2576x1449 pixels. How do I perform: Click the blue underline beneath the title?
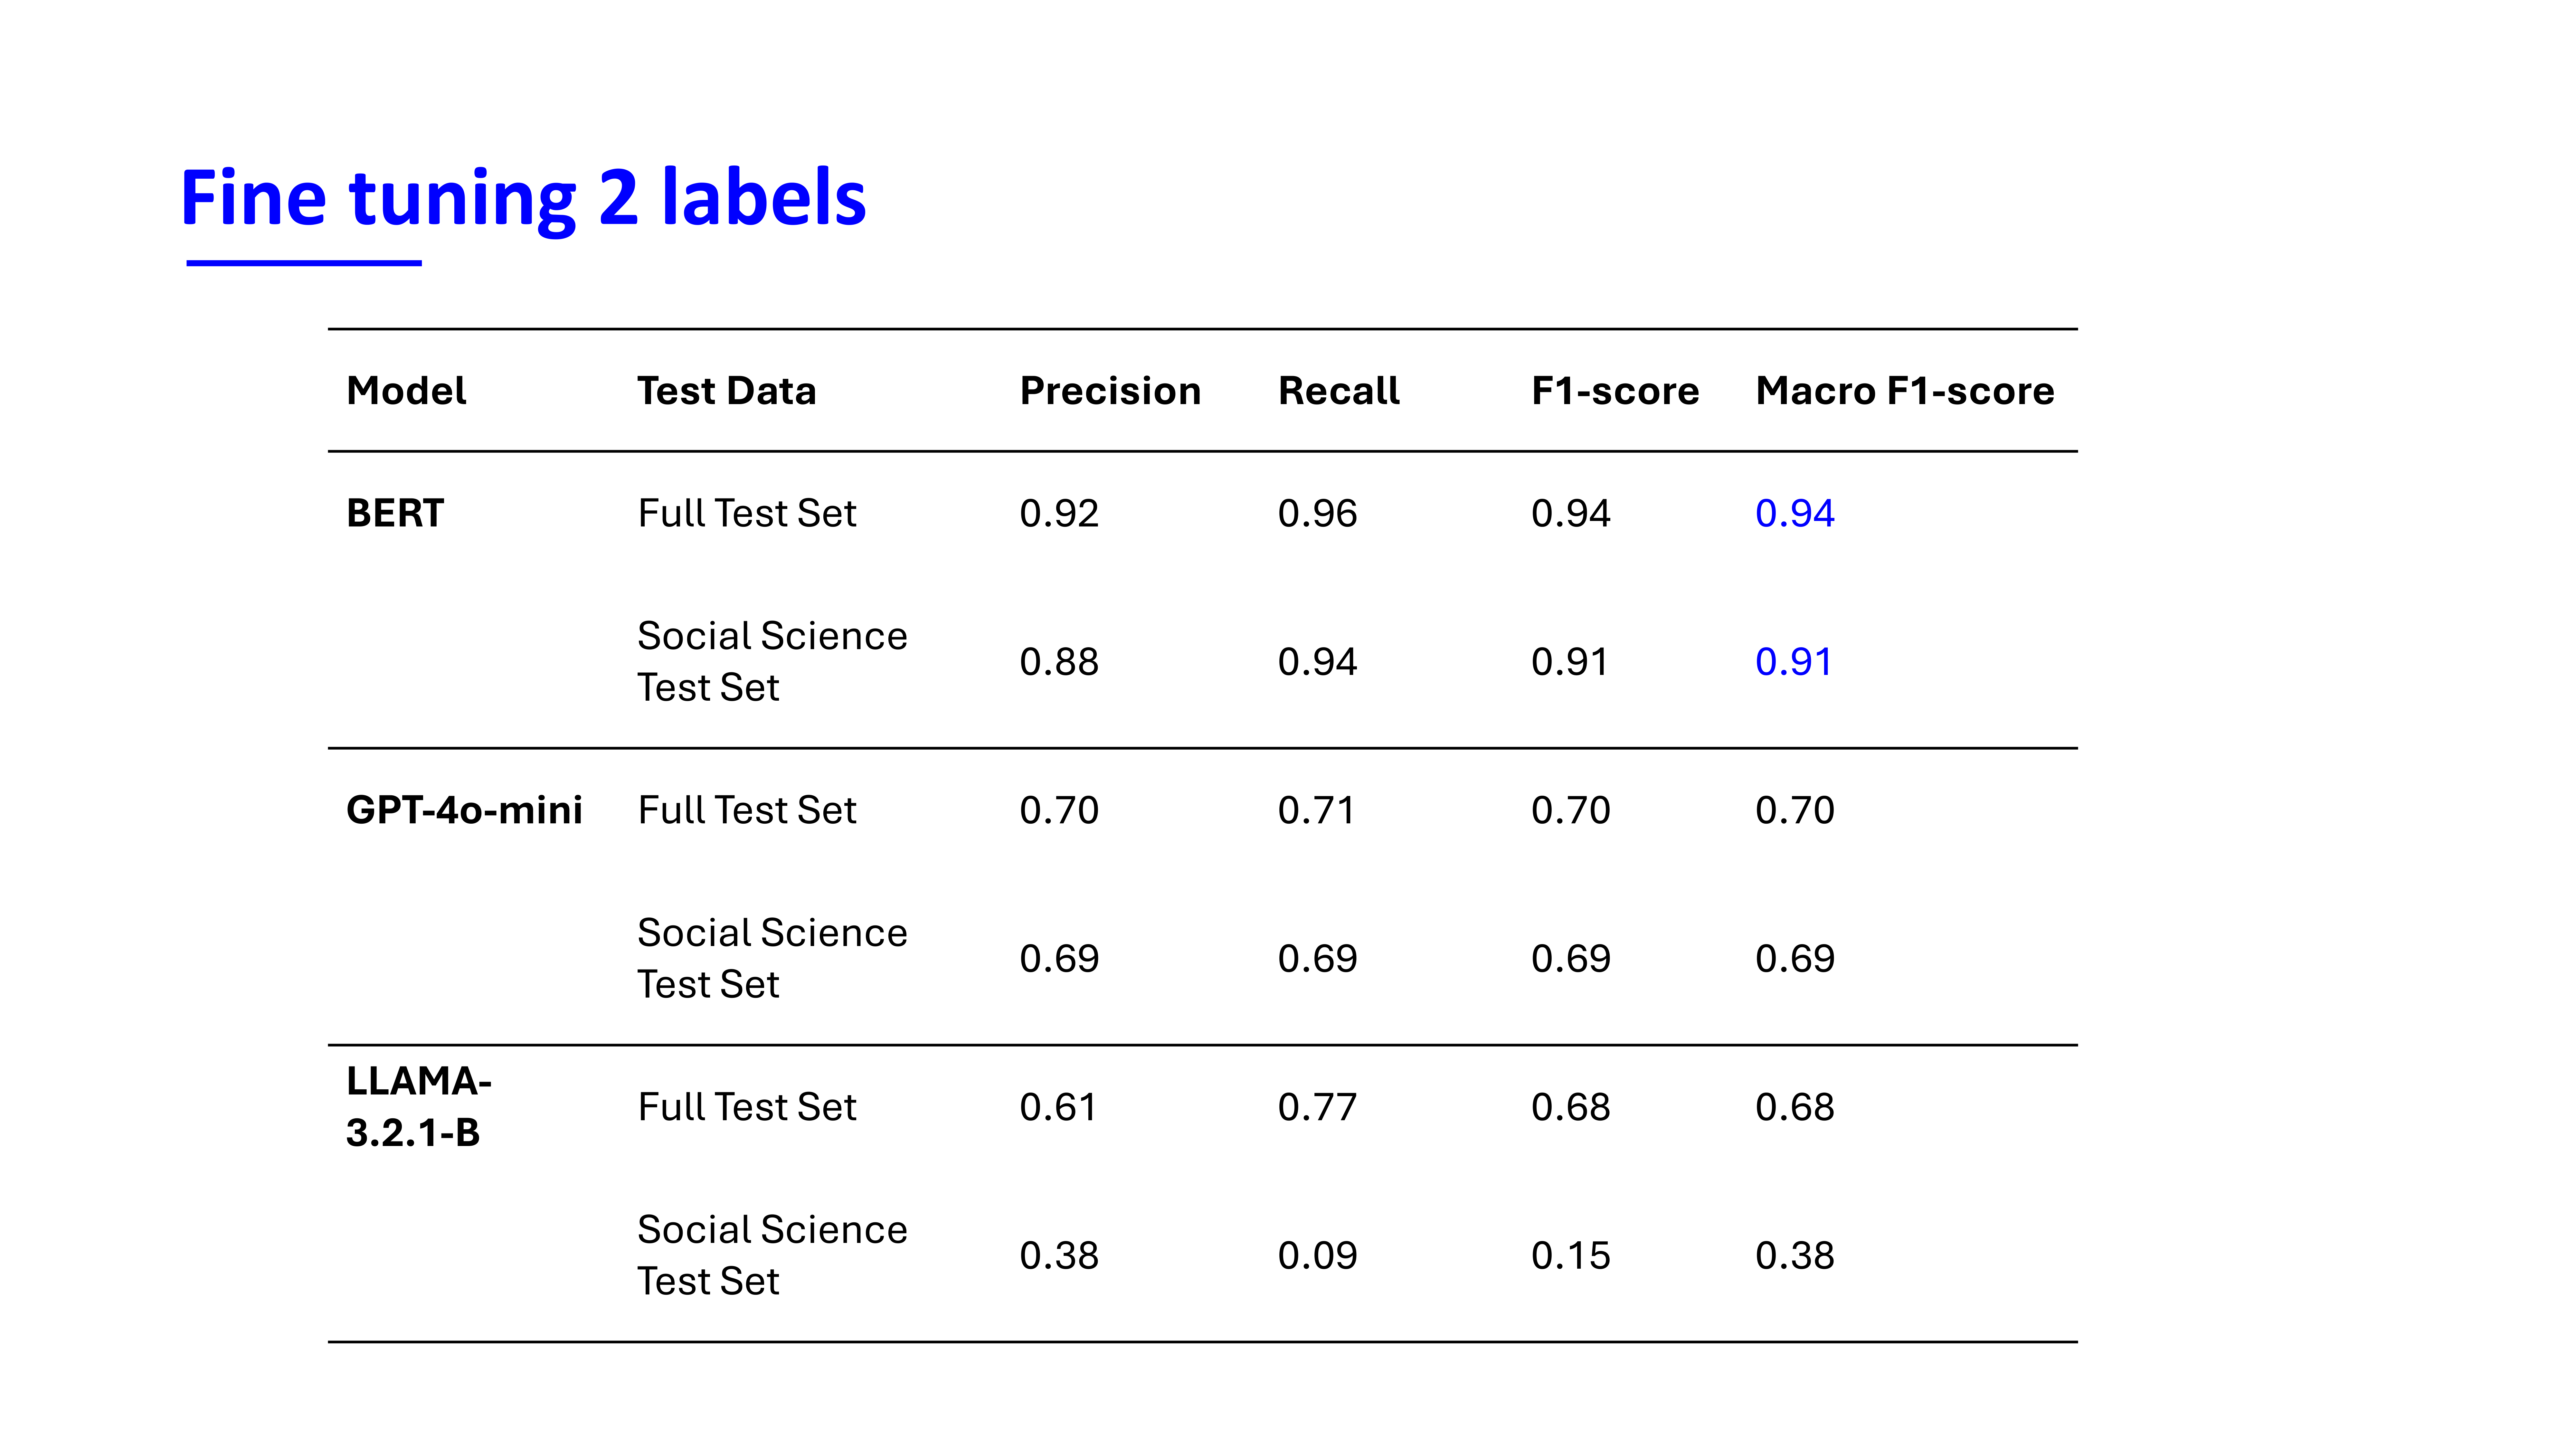tap(304, 263)
